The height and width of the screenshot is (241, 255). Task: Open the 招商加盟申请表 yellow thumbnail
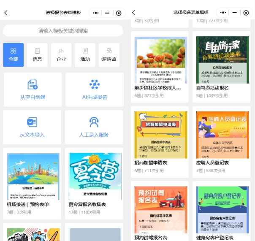pos(161,135)
